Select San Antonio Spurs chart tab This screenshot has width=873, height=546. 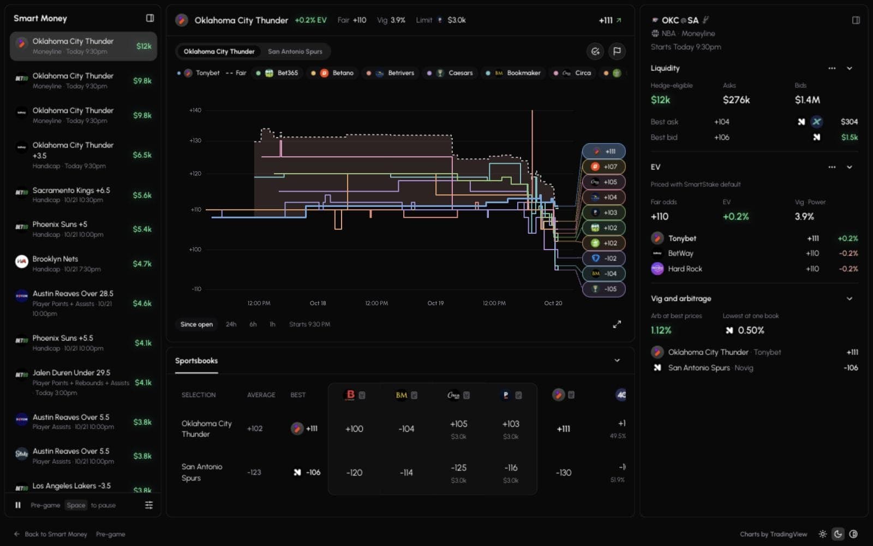[x=295, y=51]
